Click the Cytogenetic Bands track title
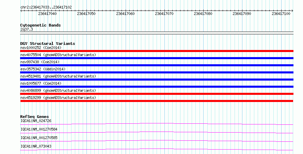The height and width of the screenshot is (154, 303). click(41, 25)
